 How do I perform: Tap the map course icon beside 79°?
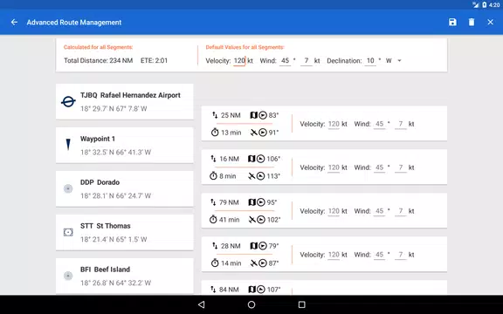253,246
